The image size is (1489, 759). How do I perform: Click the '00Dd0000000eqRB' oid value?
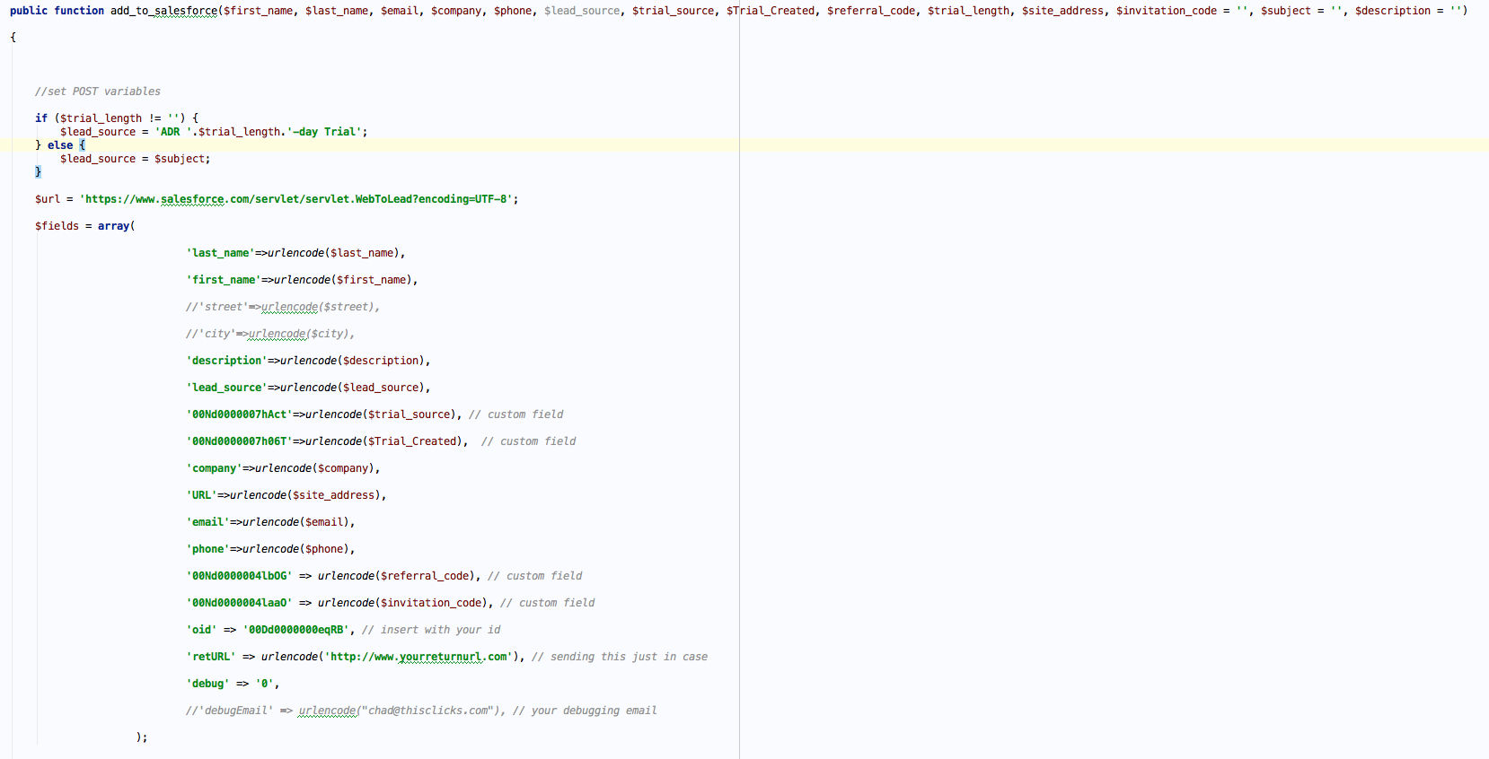pyautogui.click(x=296, y=630)
